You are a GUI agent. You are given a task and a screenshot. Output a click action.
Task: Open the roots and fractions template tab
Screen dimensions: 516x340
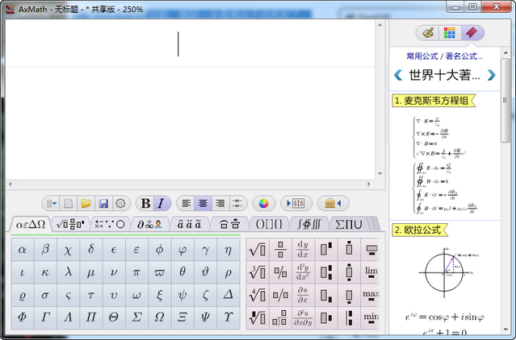pyautogui.click(x=70, y=224)
